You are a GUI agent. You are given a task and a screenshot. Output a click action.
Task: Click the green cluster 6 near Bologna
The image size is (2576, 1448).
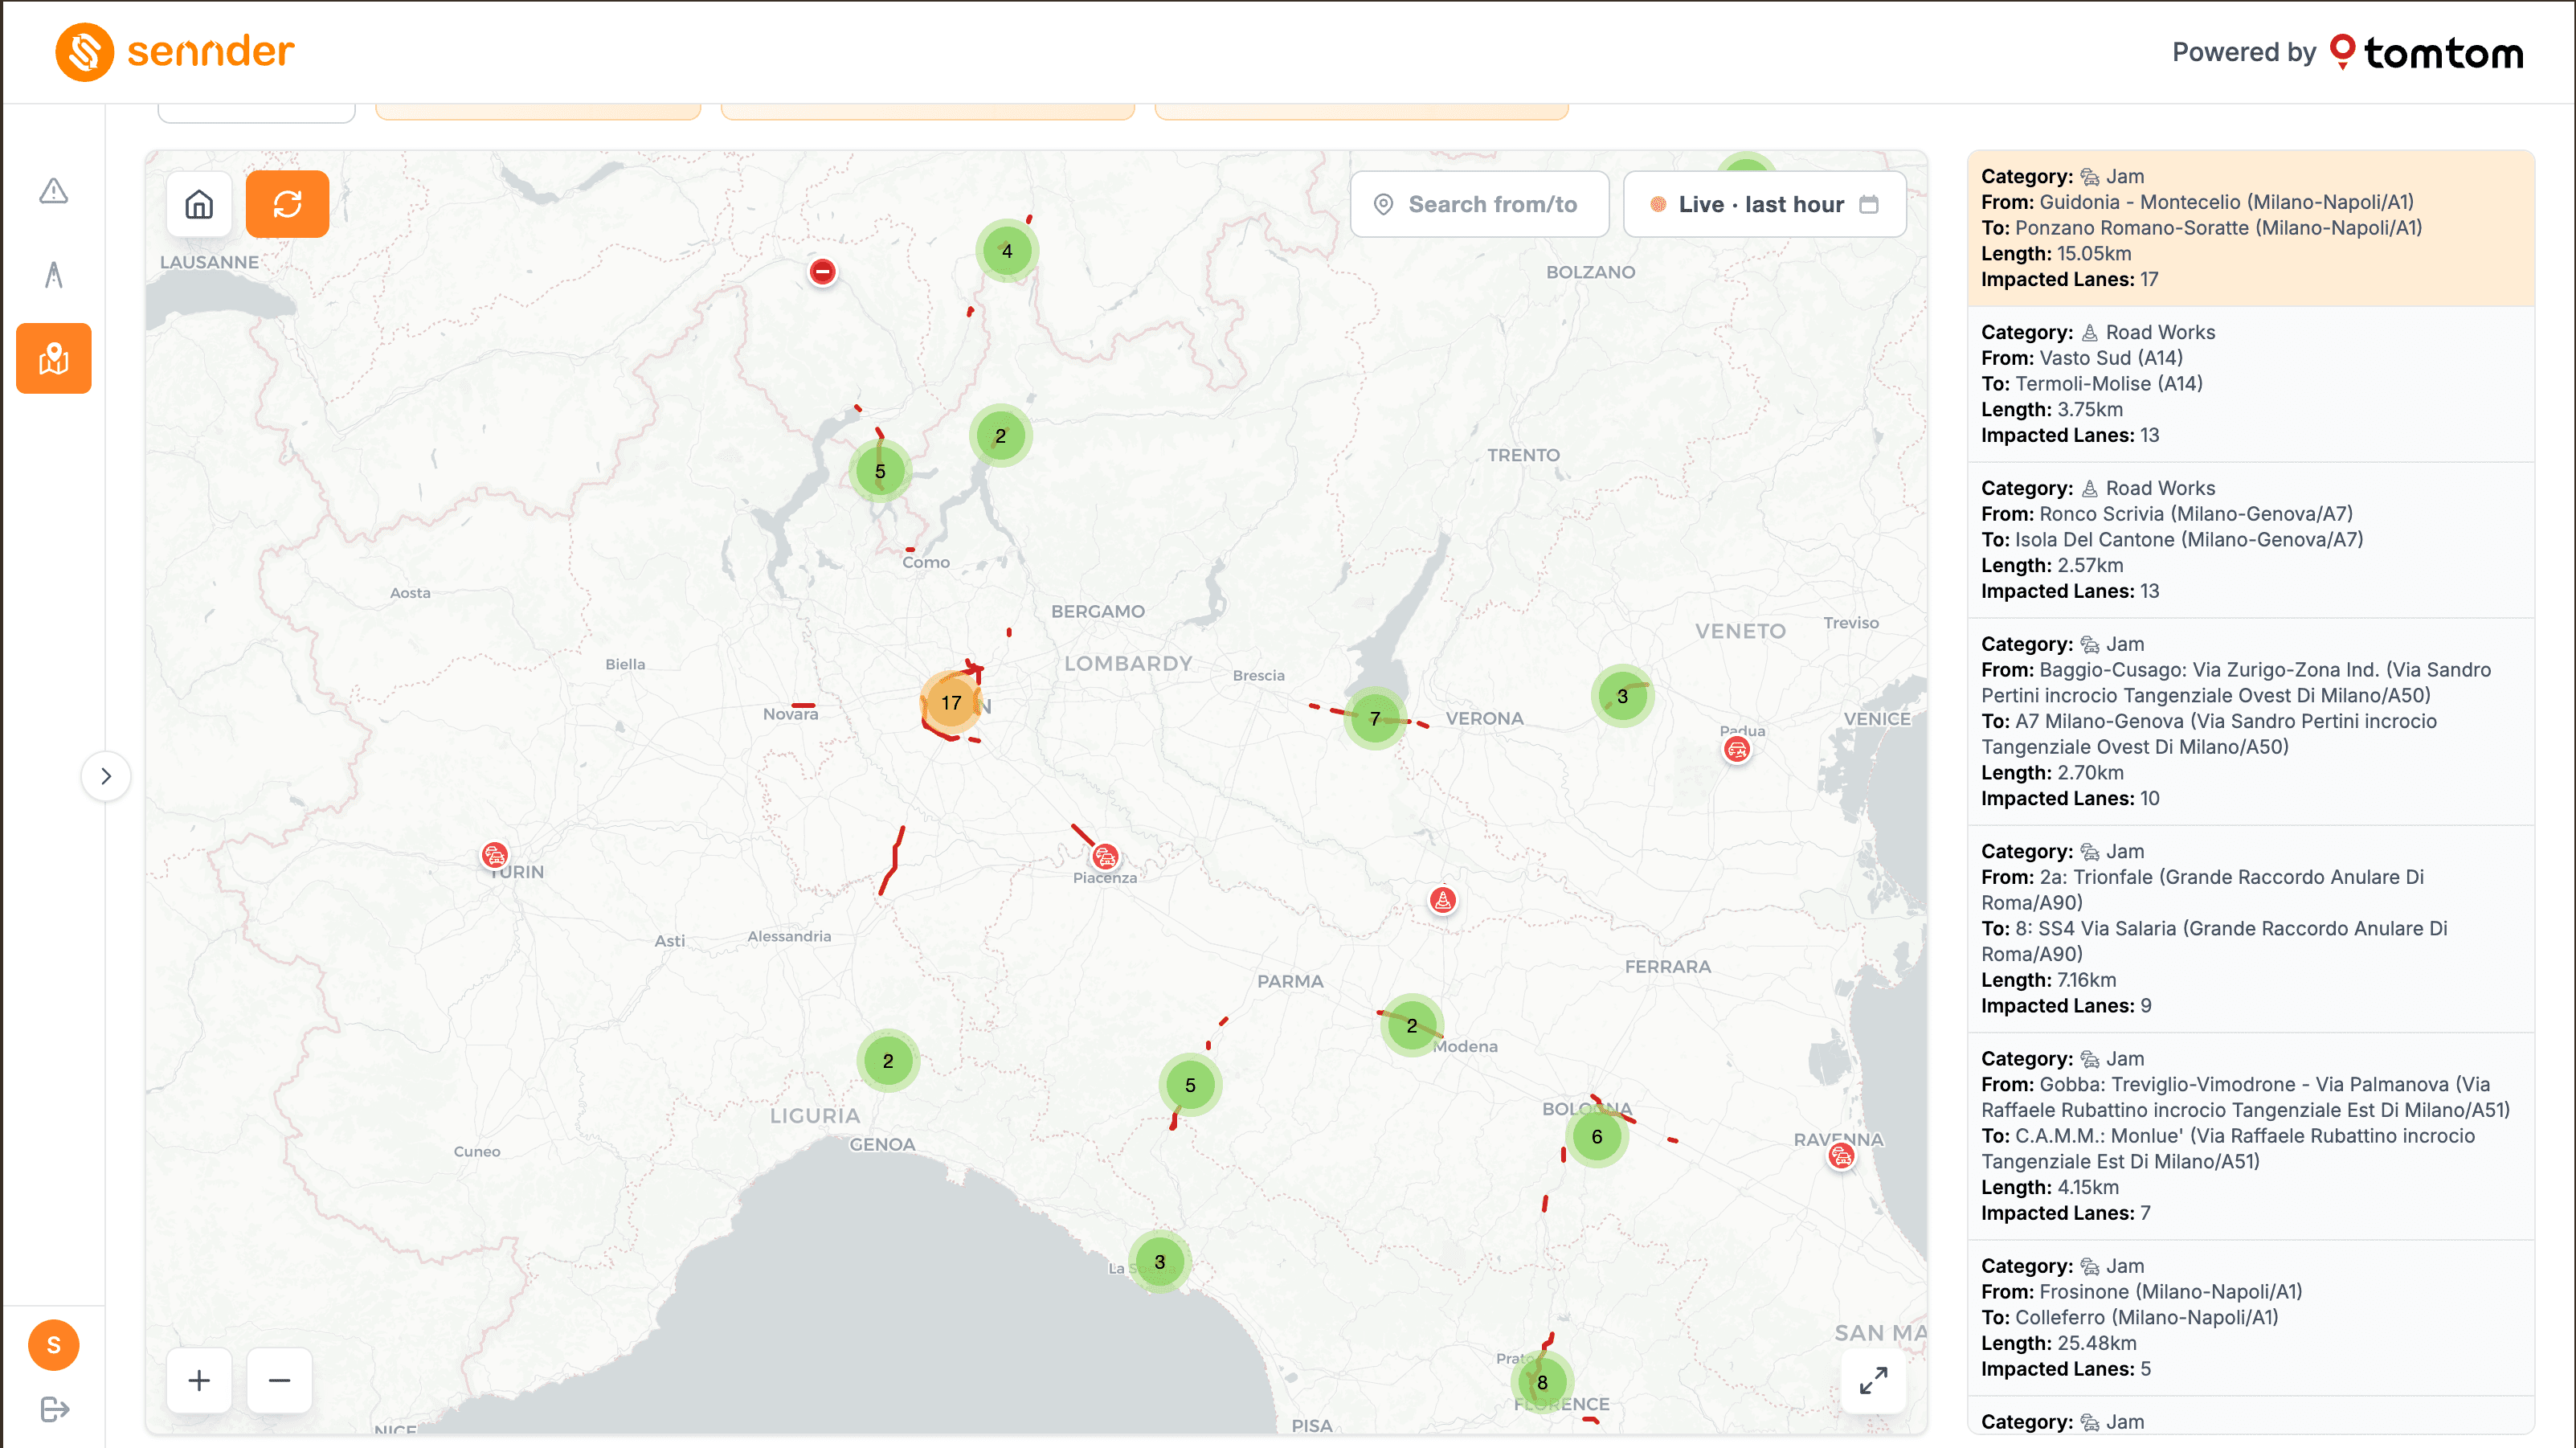[x=1597, y=1136]
